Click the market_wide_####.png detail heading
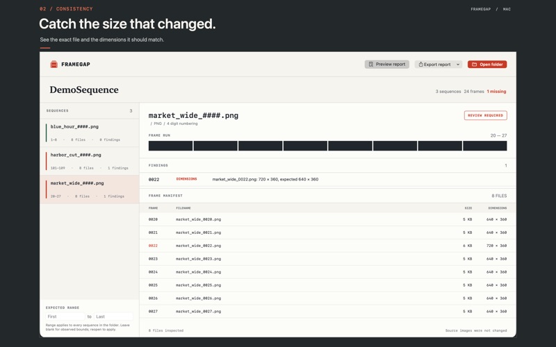Image resolution: width=556 pixels, height=347 pixels. (x=193, y=115)
